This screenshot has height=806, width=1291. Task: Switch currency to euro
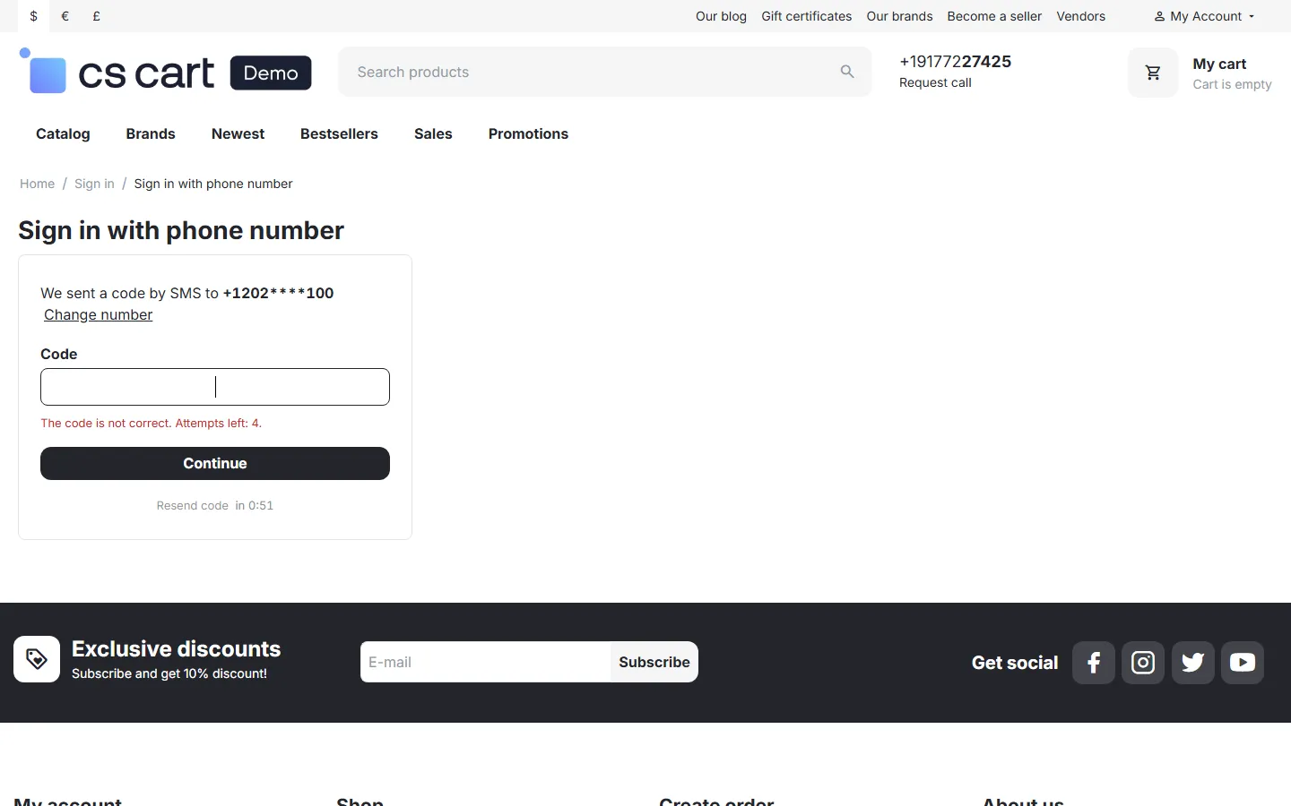(65, 16)
